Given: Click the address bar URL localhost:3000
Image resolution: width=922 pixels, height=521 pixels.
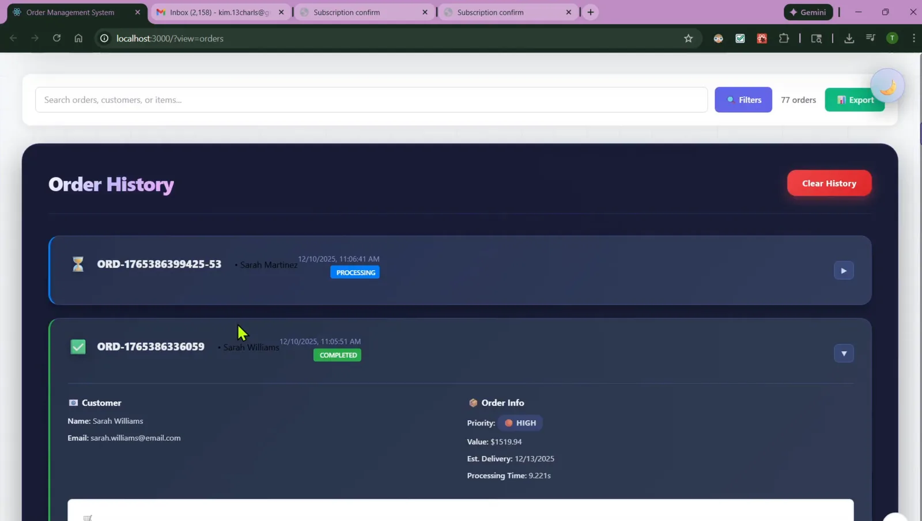Looking at the screenshot, I should coord(170,39).
